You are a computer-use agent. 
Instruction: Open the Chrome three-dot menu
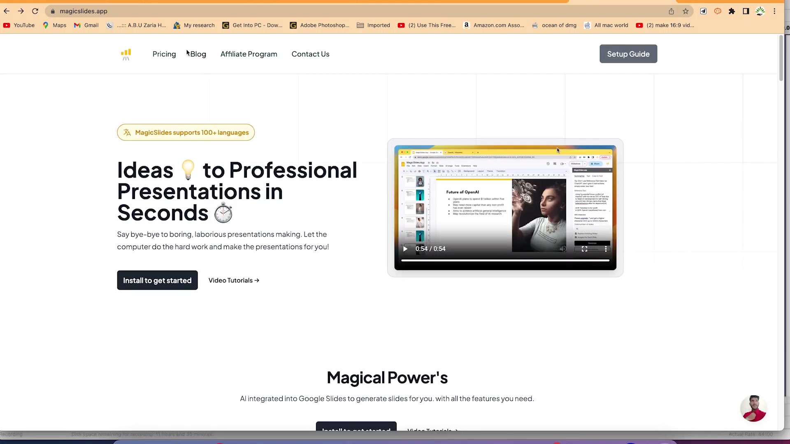774,11
